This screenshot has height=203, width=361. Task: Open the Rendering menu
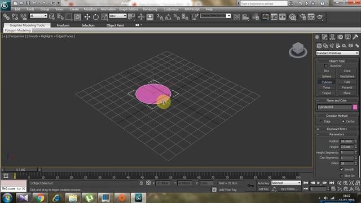click(x=150, y=9)
